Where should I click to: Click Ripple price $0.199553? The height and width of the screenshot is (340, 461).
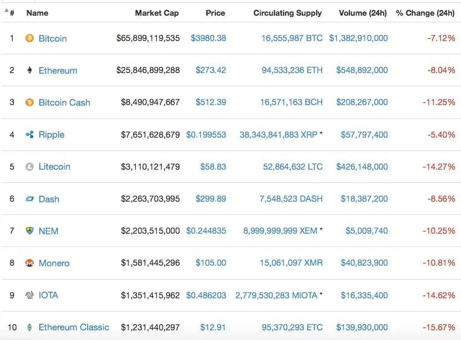pyautogui.click(x=206, y=135)
